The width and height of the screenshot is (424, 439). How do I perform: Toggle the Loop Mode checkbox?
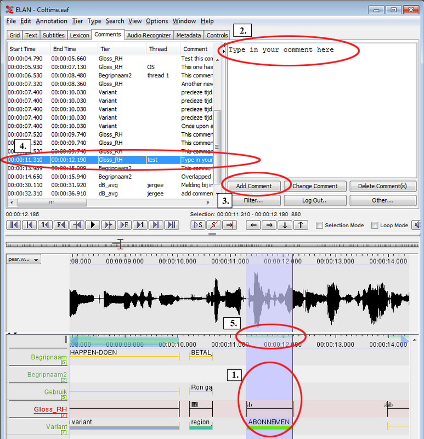click(375, 226)
